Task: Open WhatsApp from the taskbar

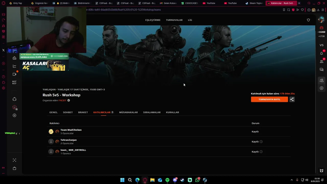Action: click(x=197, y=180)
